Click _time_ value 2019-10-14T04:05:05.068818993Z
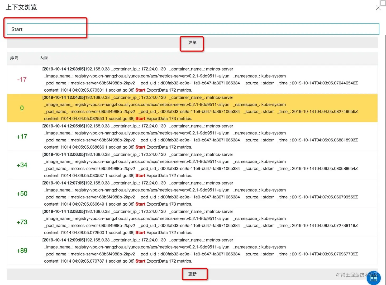386x285 pixels. 325,140
